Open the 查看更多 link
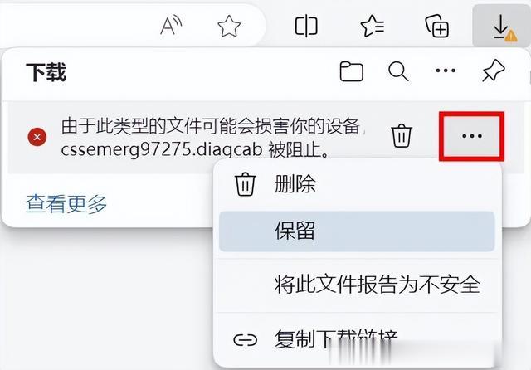 pyautogui.click(x=66, y=204)
